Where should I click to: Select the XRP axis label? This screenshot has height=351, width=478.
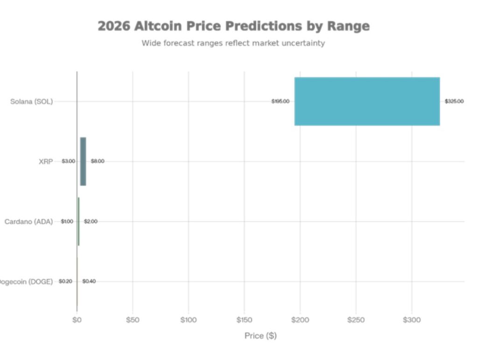pos(46,161)
